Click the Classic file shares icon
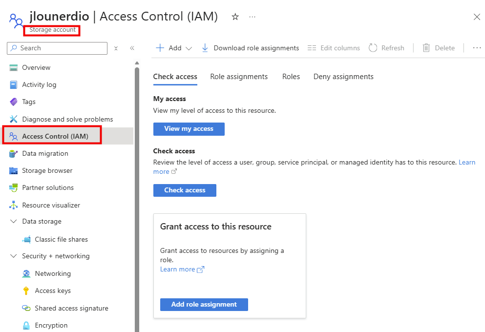485x332 pixels. click(26, 239)
